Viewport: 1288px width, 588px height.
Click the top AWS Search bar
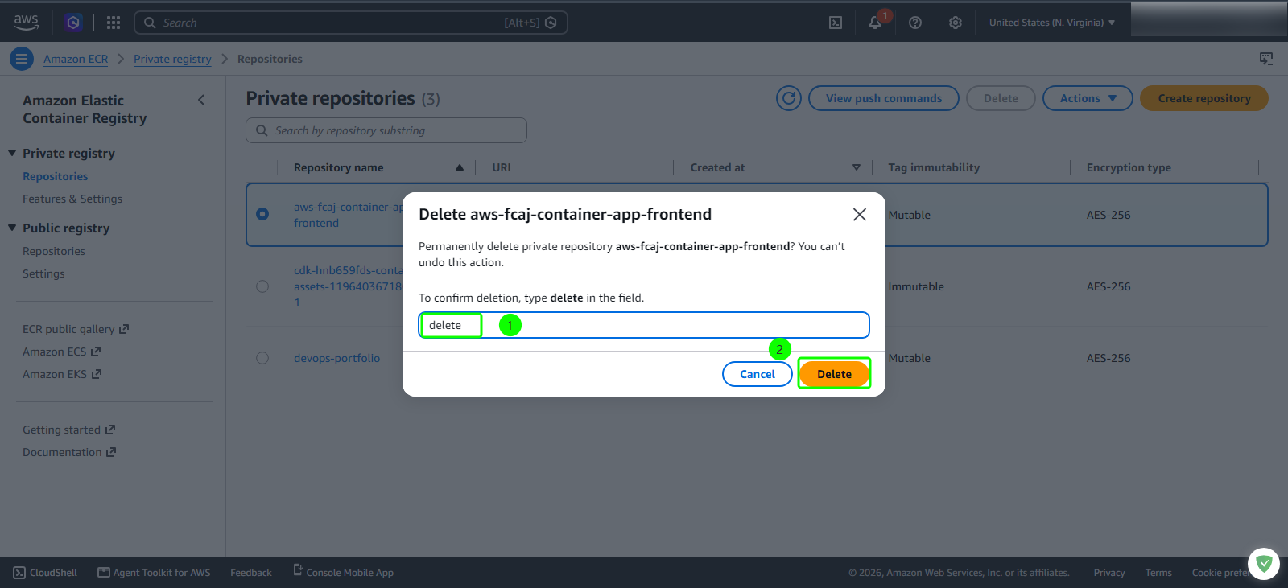pos(351,23)
